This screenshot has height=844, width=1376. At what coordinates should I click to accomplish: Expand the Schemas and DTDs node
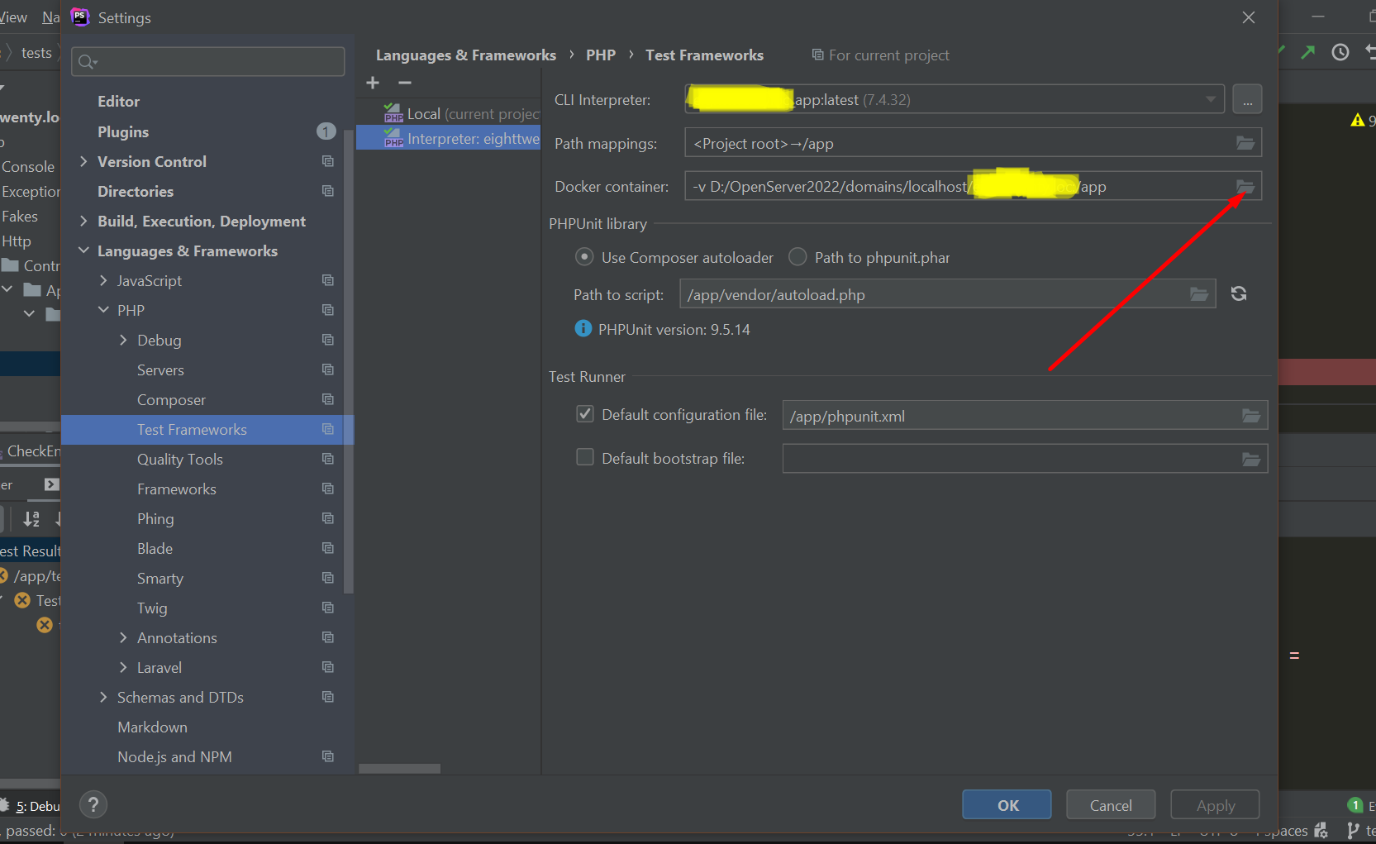[x=103, y=697]
